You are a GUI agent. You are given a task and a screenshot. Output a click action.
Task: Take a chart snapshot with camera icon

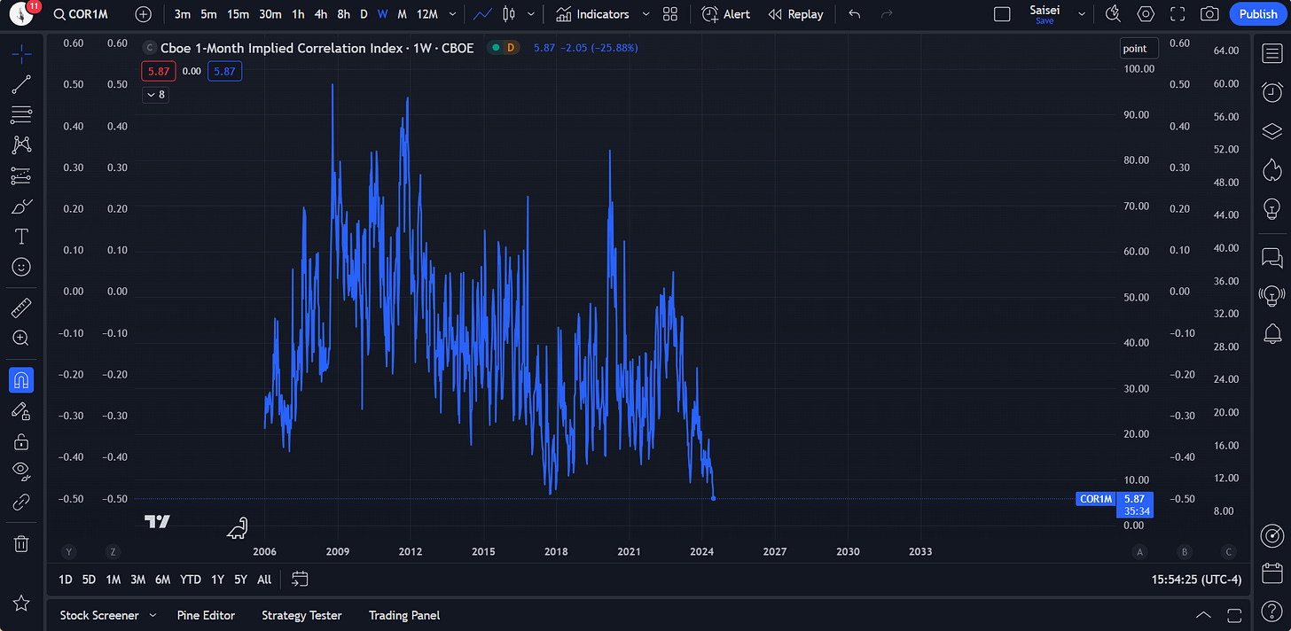pos(1209,14)
